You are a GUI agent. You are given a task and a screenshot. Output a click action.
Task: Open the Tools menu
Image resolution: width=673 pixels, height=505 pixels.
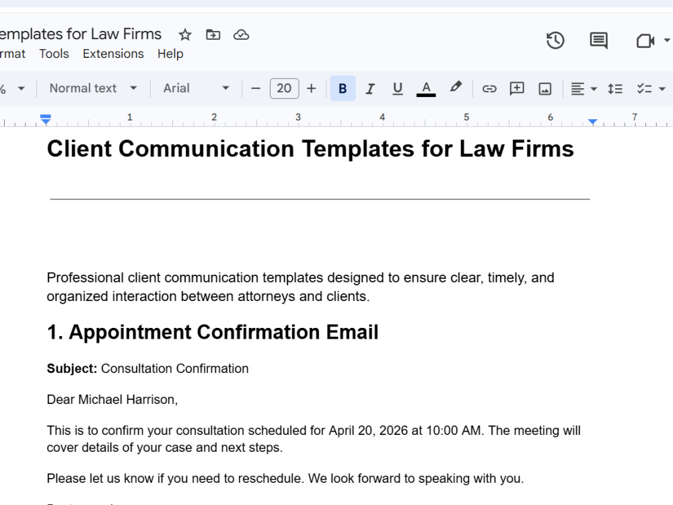(54, 54)
